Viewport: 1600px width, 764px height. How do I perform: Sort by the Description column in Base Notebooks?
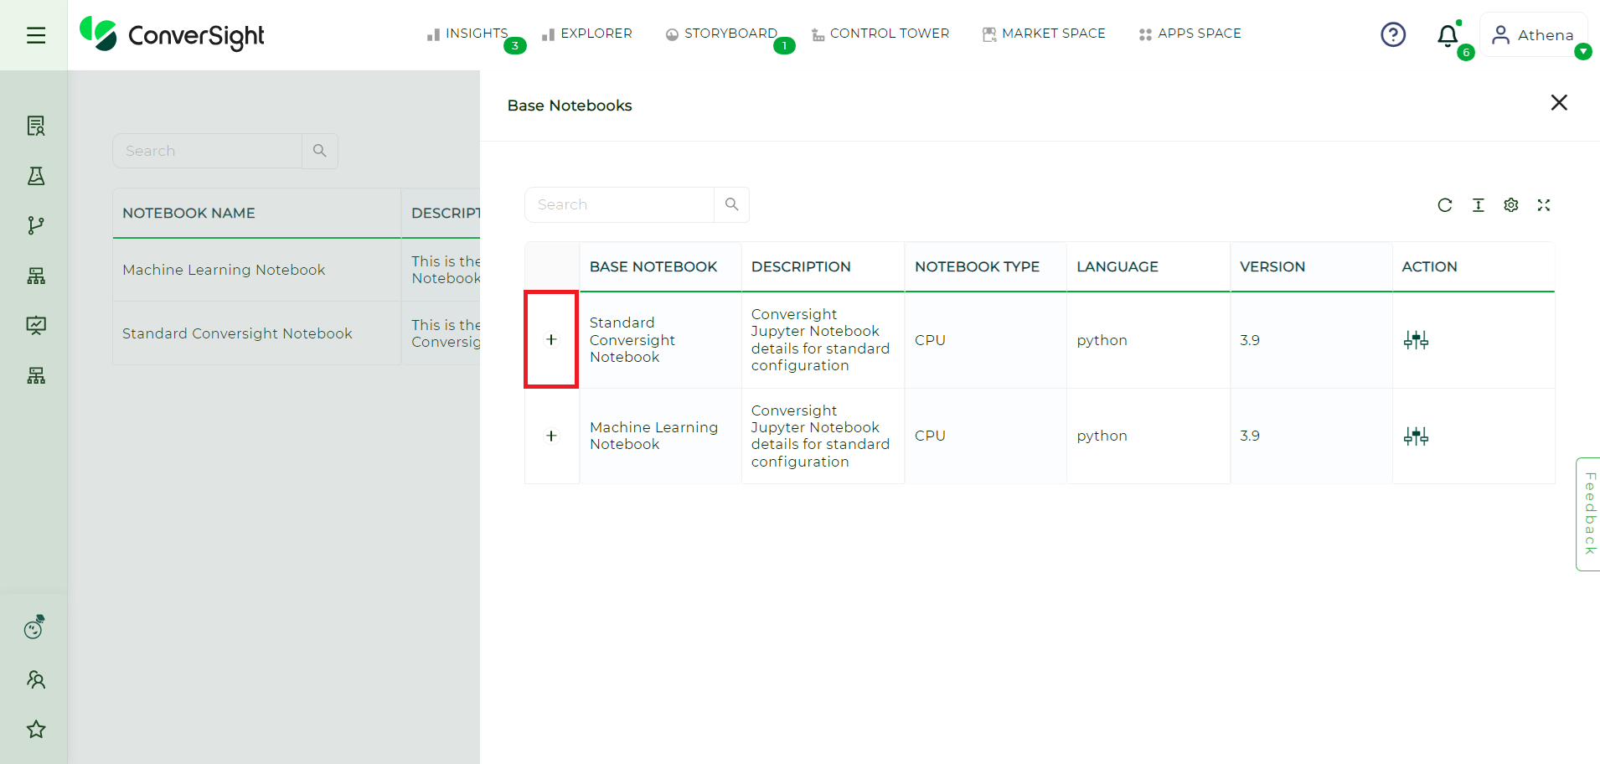pyautogui.click(x=823, y=266)
